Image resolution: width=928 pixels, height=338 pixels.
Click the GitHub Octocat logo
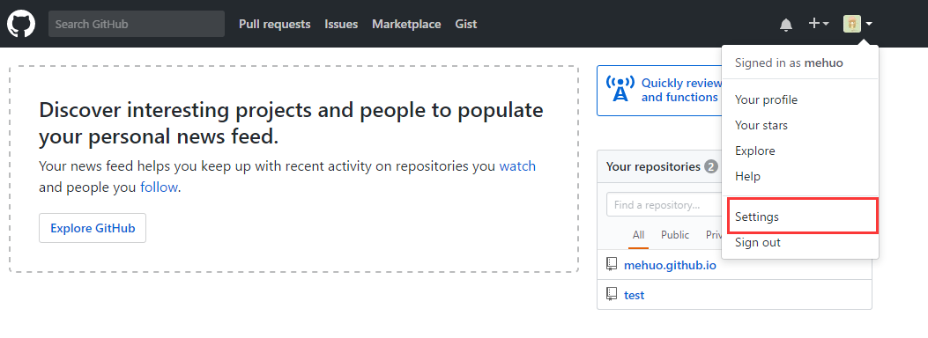click(21, 24)
